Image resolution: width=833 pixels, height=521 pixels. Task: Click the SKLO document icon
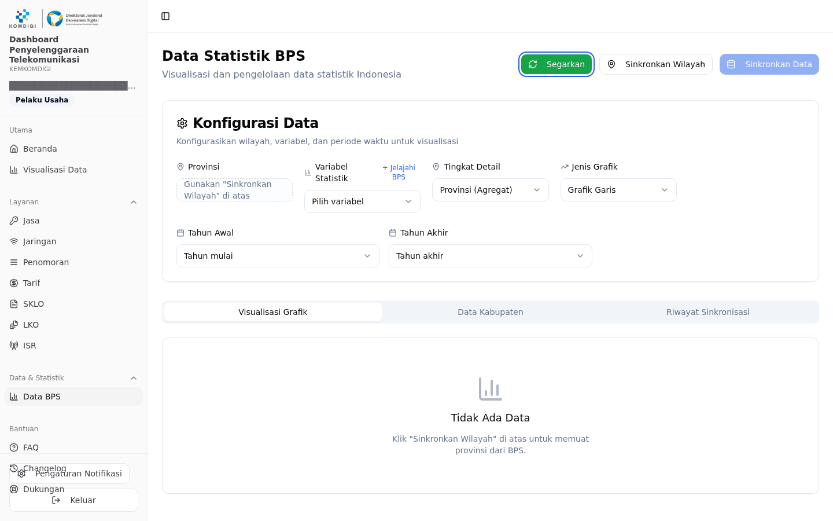(14, 304)
